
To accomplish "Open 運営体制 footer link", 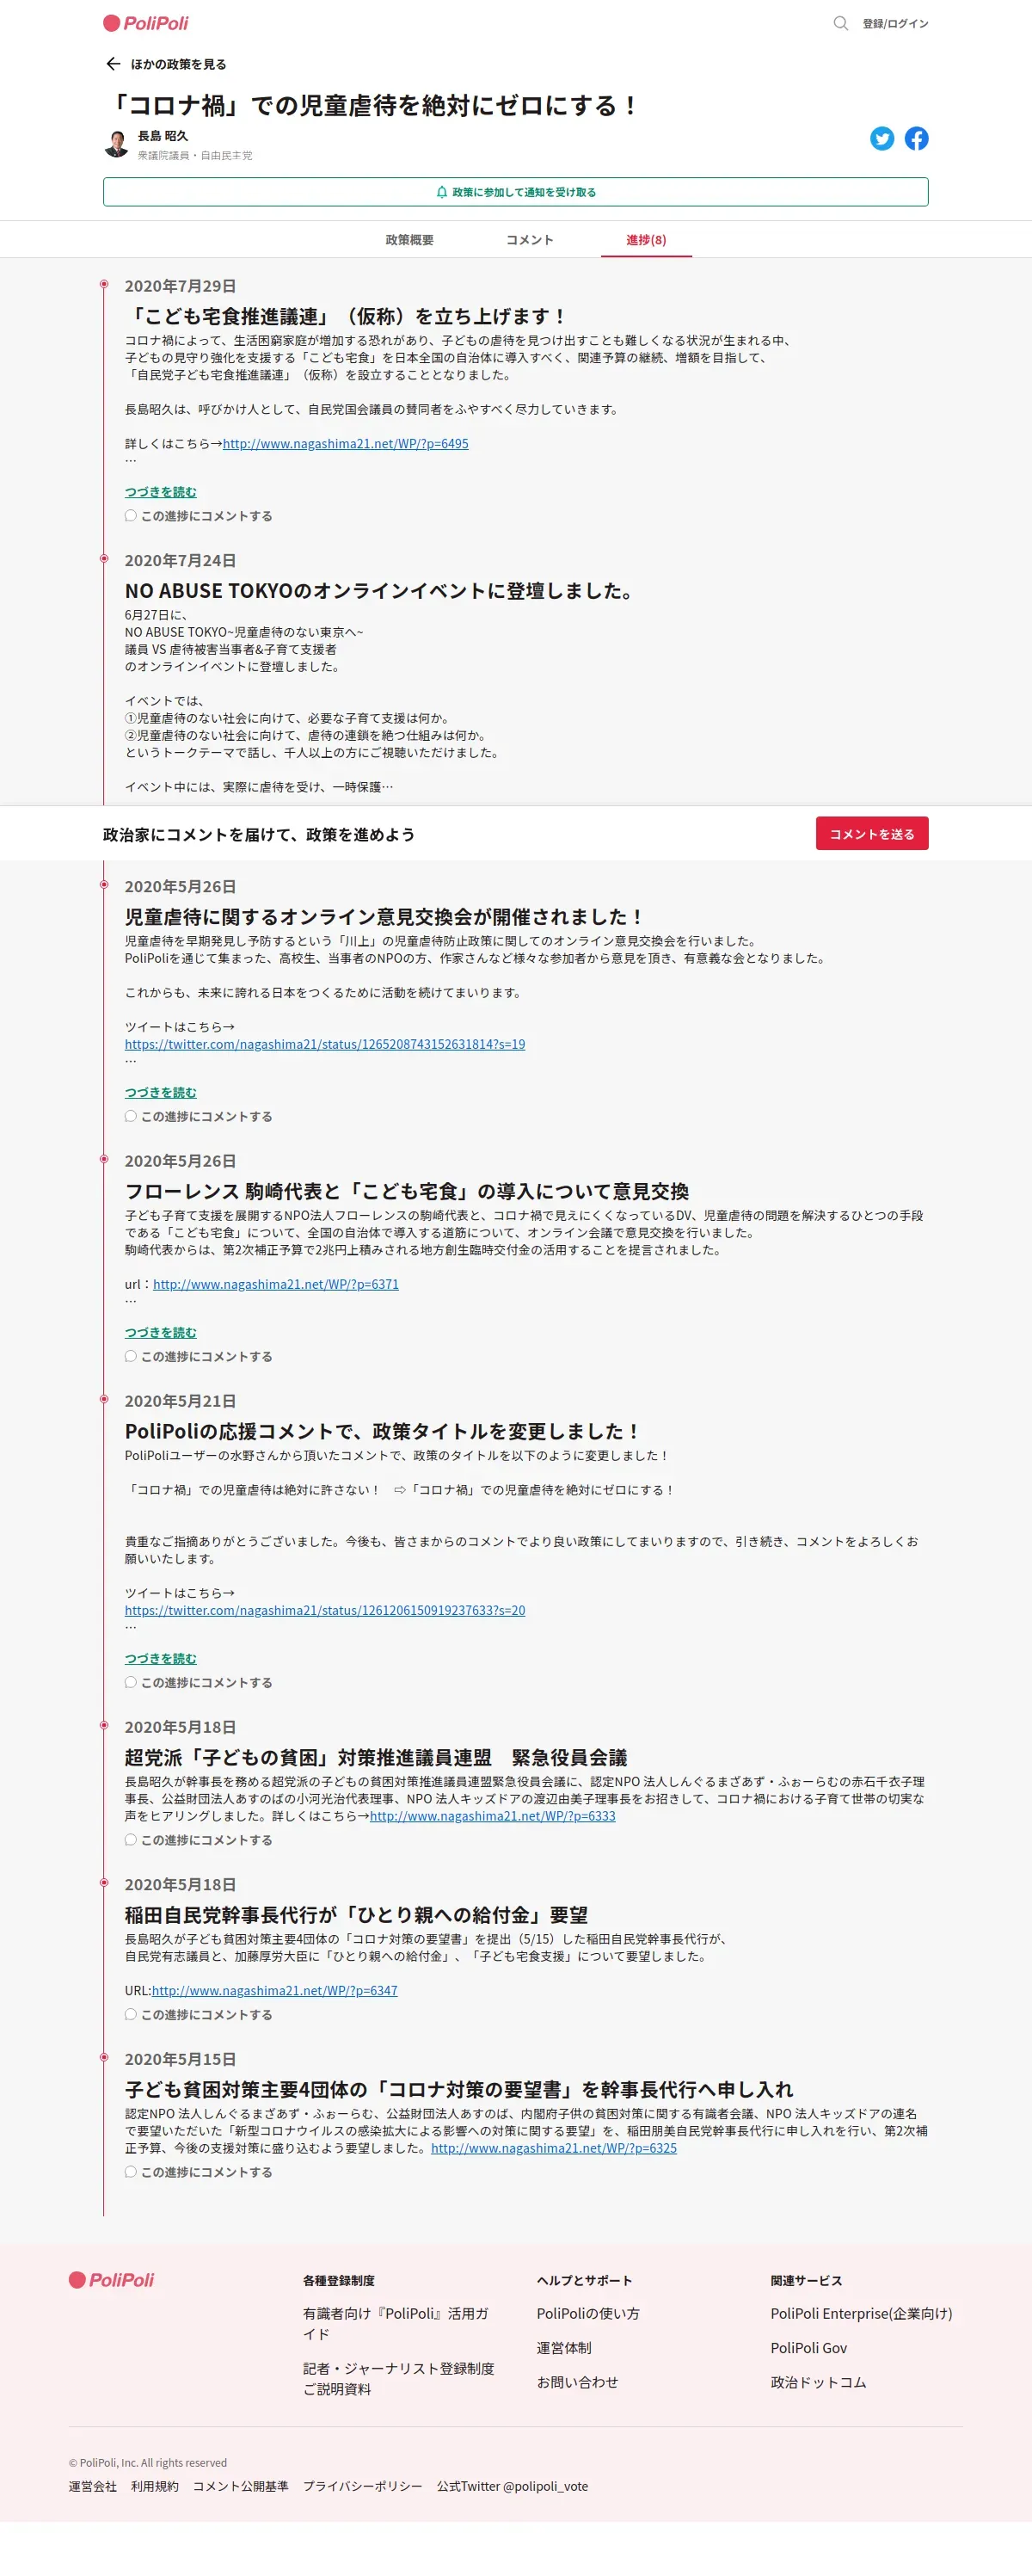I will [x=564, y=2348].
